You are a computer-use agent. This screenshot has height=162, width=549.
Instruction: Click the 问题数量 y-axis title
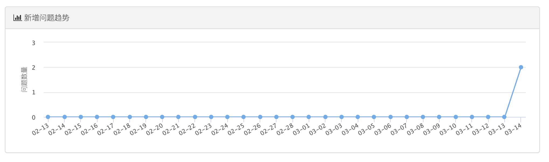coord(24,80)
